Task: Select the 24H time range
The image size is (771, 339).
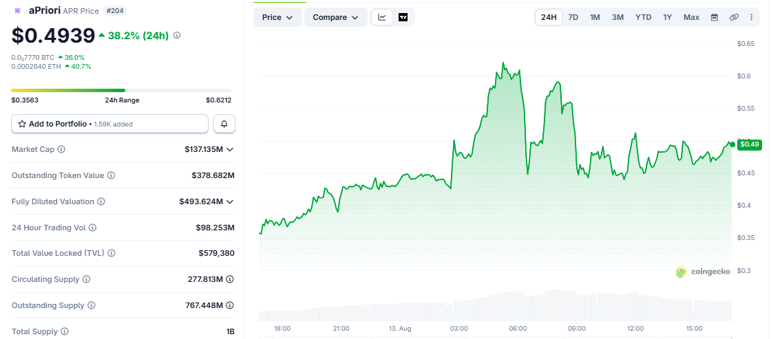Action: (x=549, y=17)
